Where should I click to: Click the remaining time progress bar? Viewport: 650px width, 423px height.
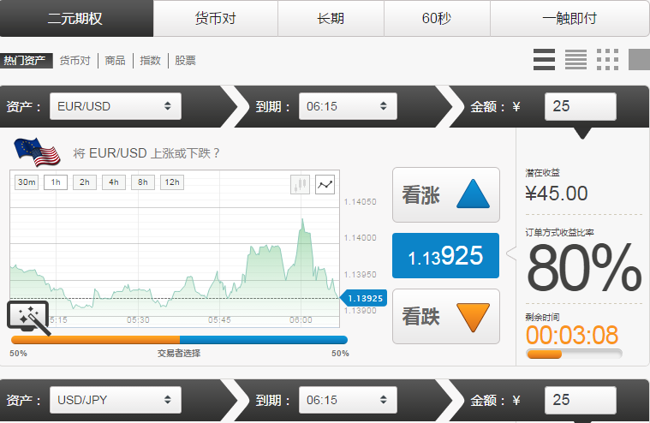click(x=574, y=354)
